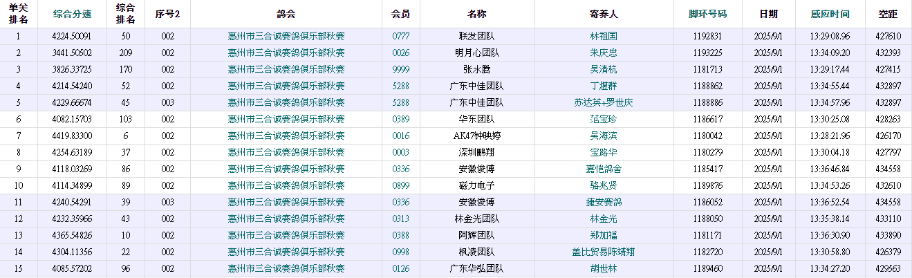Click ring number 1180042 cell
Screen dimensions: 912x278
707,136
